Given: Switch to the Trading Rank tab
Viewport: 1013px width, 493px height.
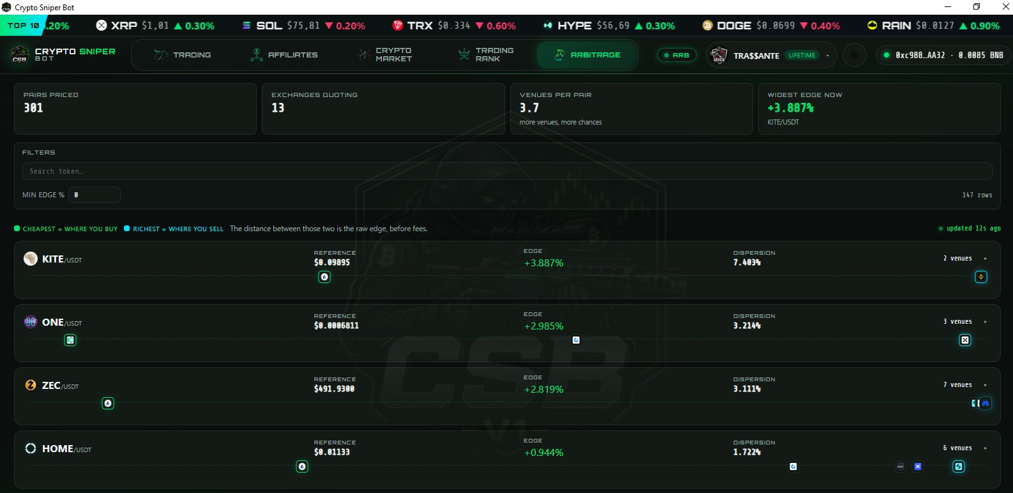Looking at the screenshot, I should click(486, 55).
